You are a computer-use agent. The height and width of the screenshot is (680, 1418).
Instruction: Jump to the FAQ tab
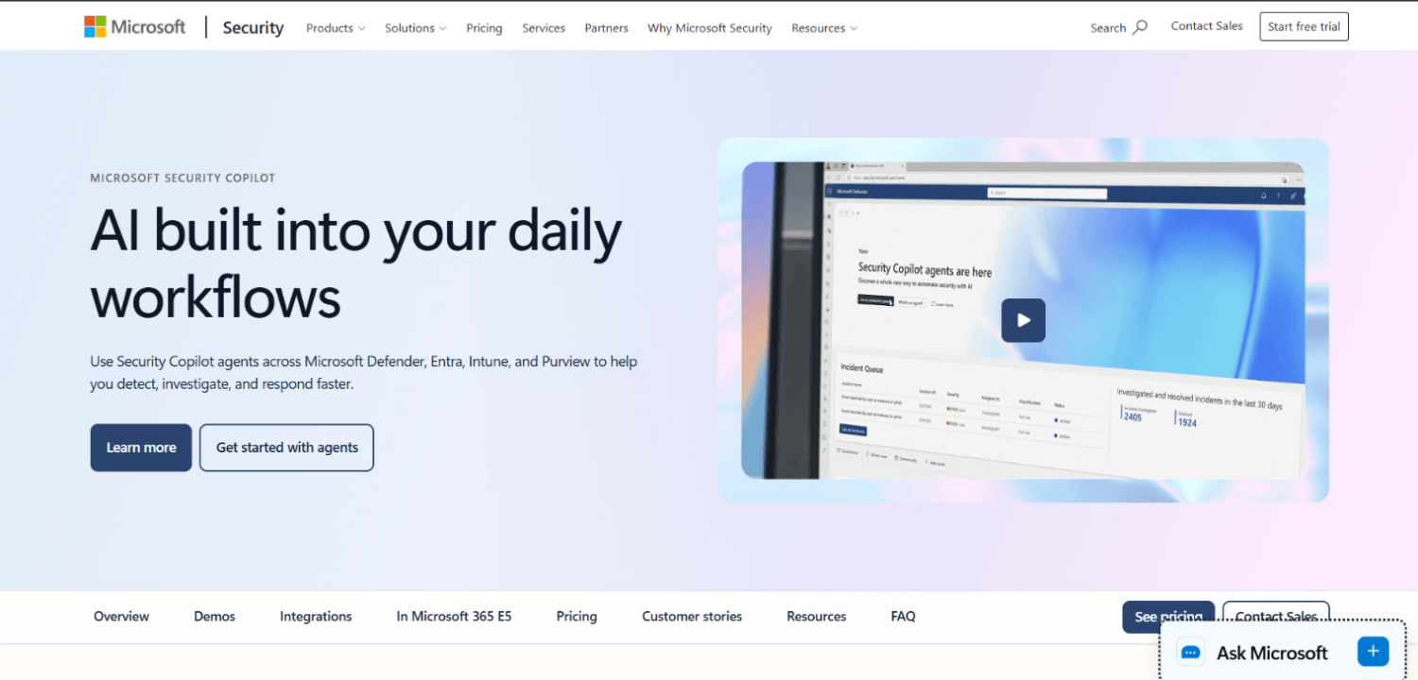(903, 617)
